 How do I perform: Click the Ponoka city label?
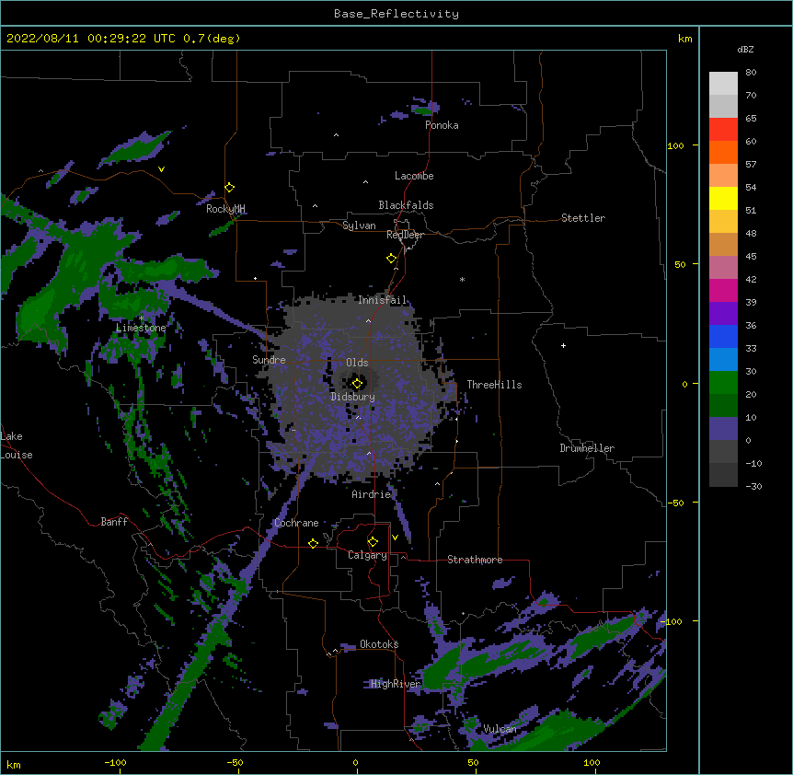click(442, 125)
